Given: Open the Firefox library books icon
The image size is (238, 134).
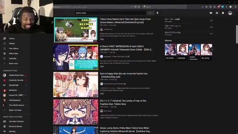Looking at the screenshot, I should click(x=206, y=7).
